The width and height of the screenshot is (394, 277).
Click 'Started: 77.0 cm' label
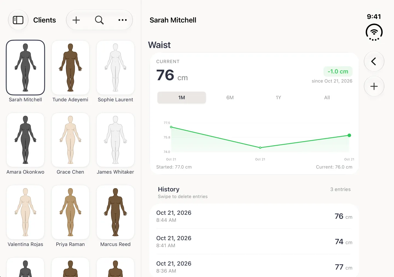point(174,167)
